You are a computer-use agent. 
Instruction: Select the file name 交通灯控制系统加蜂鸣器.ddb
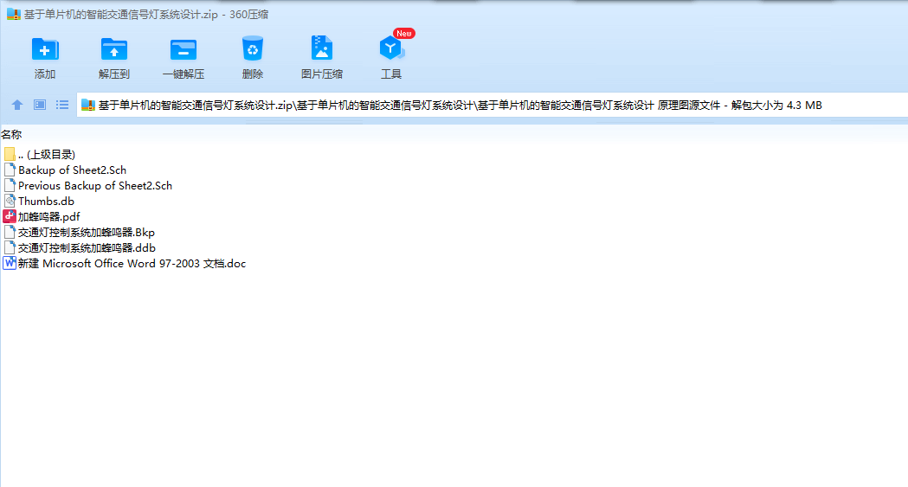(x=87, y=248)
